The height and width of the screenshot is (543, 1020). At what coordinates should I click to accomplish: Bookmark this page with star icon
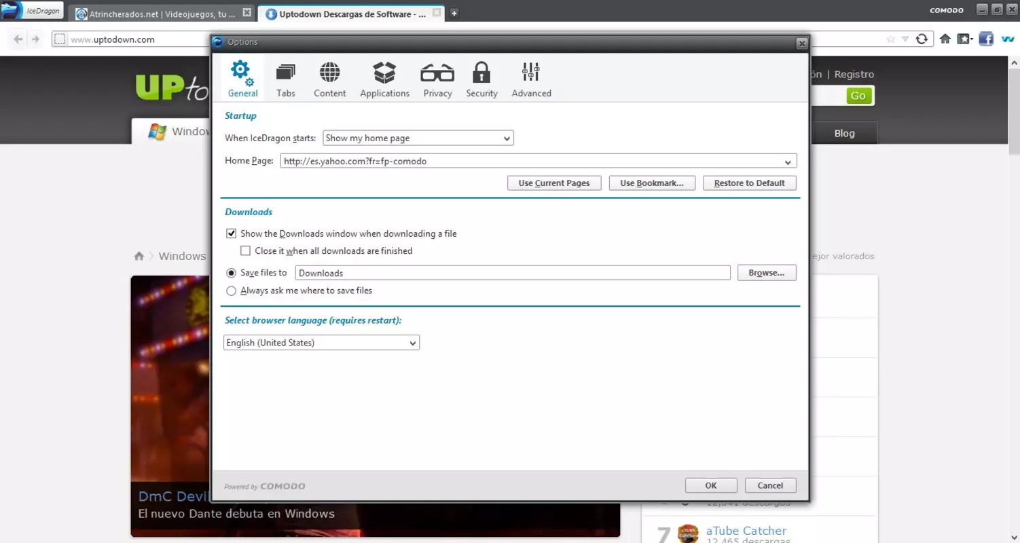[x=890, y=39]
